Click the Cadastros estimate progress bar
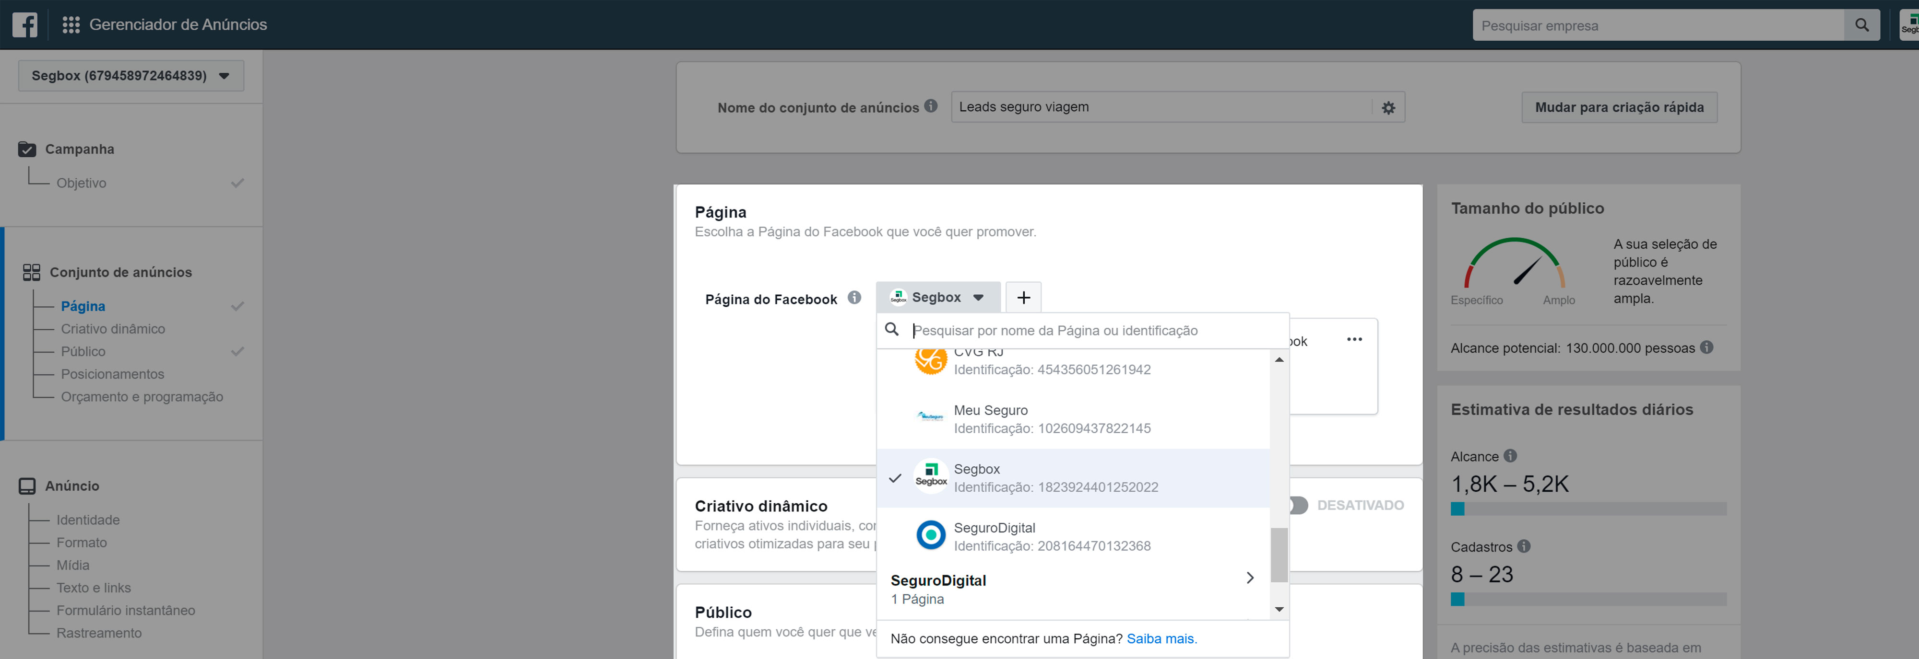The image size is (1919, 659). point(1588,599)
